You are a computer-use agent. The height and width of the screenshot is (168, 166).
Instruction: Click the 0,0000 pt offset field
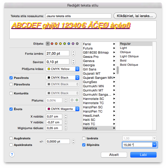coord(58,141)
